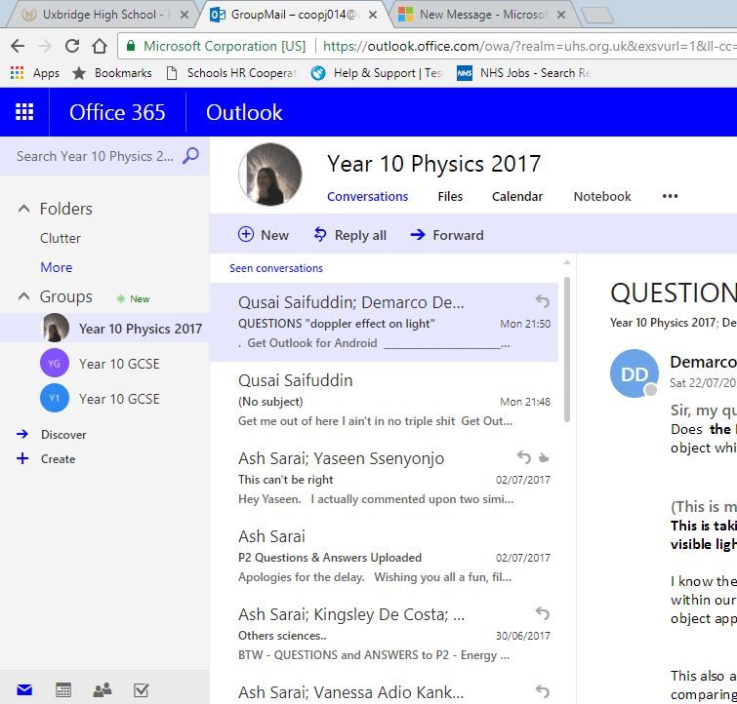Close the New Message Microsoft tab

click(x=560, y=15)
